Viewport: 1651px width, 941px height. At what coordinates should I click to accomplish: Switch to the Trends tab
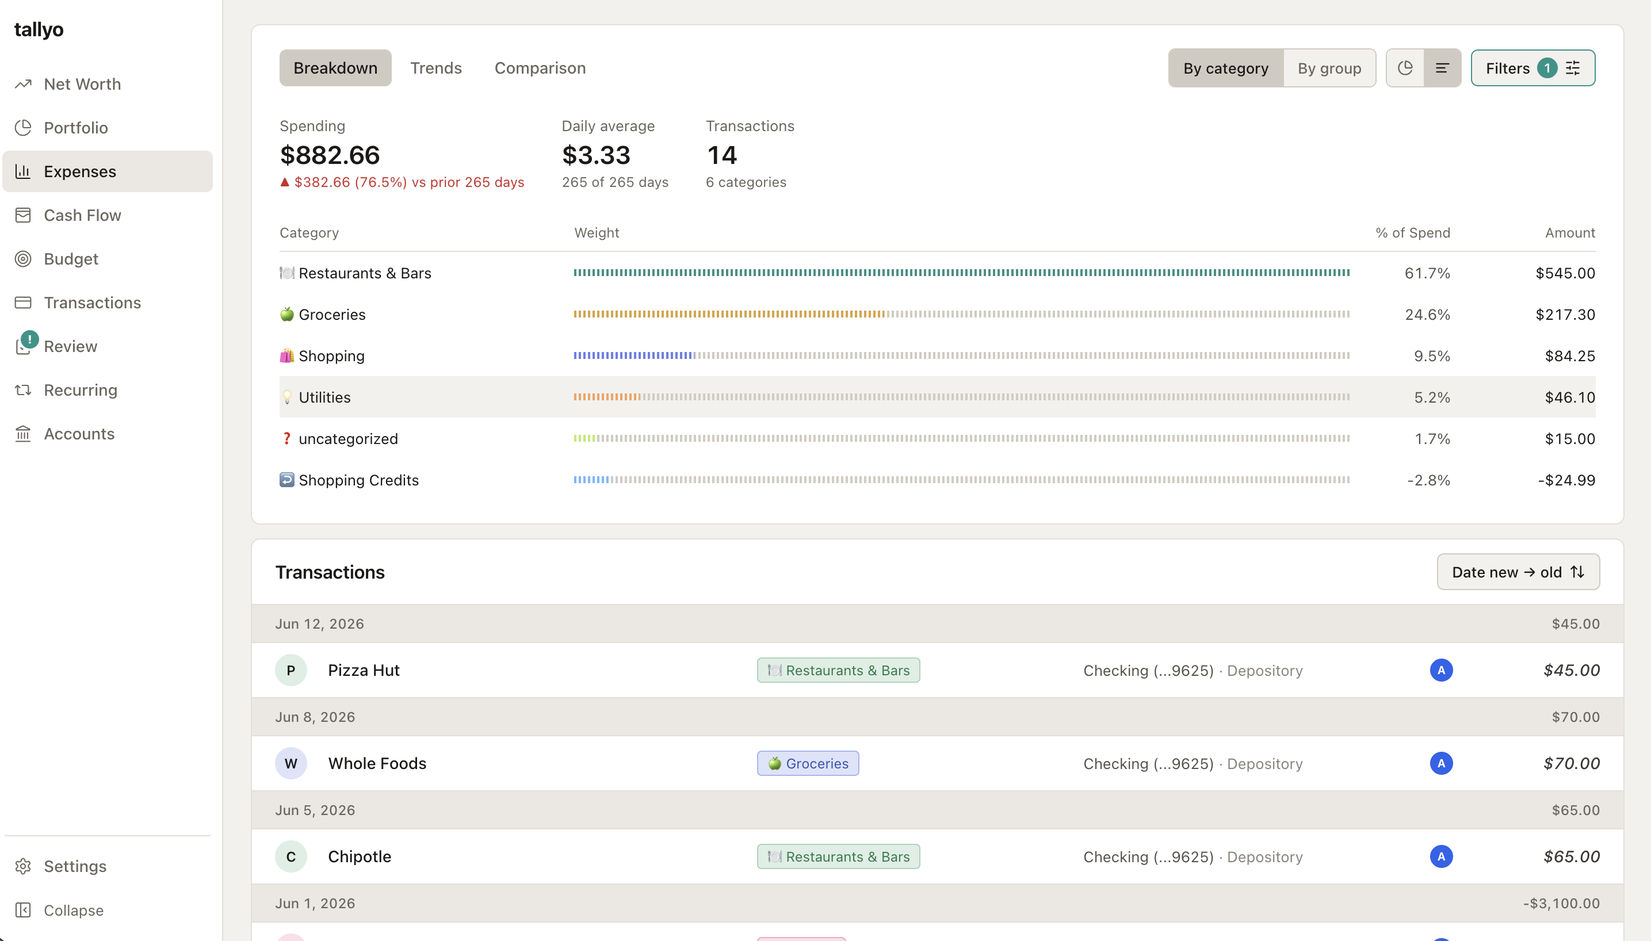(436, 68)
